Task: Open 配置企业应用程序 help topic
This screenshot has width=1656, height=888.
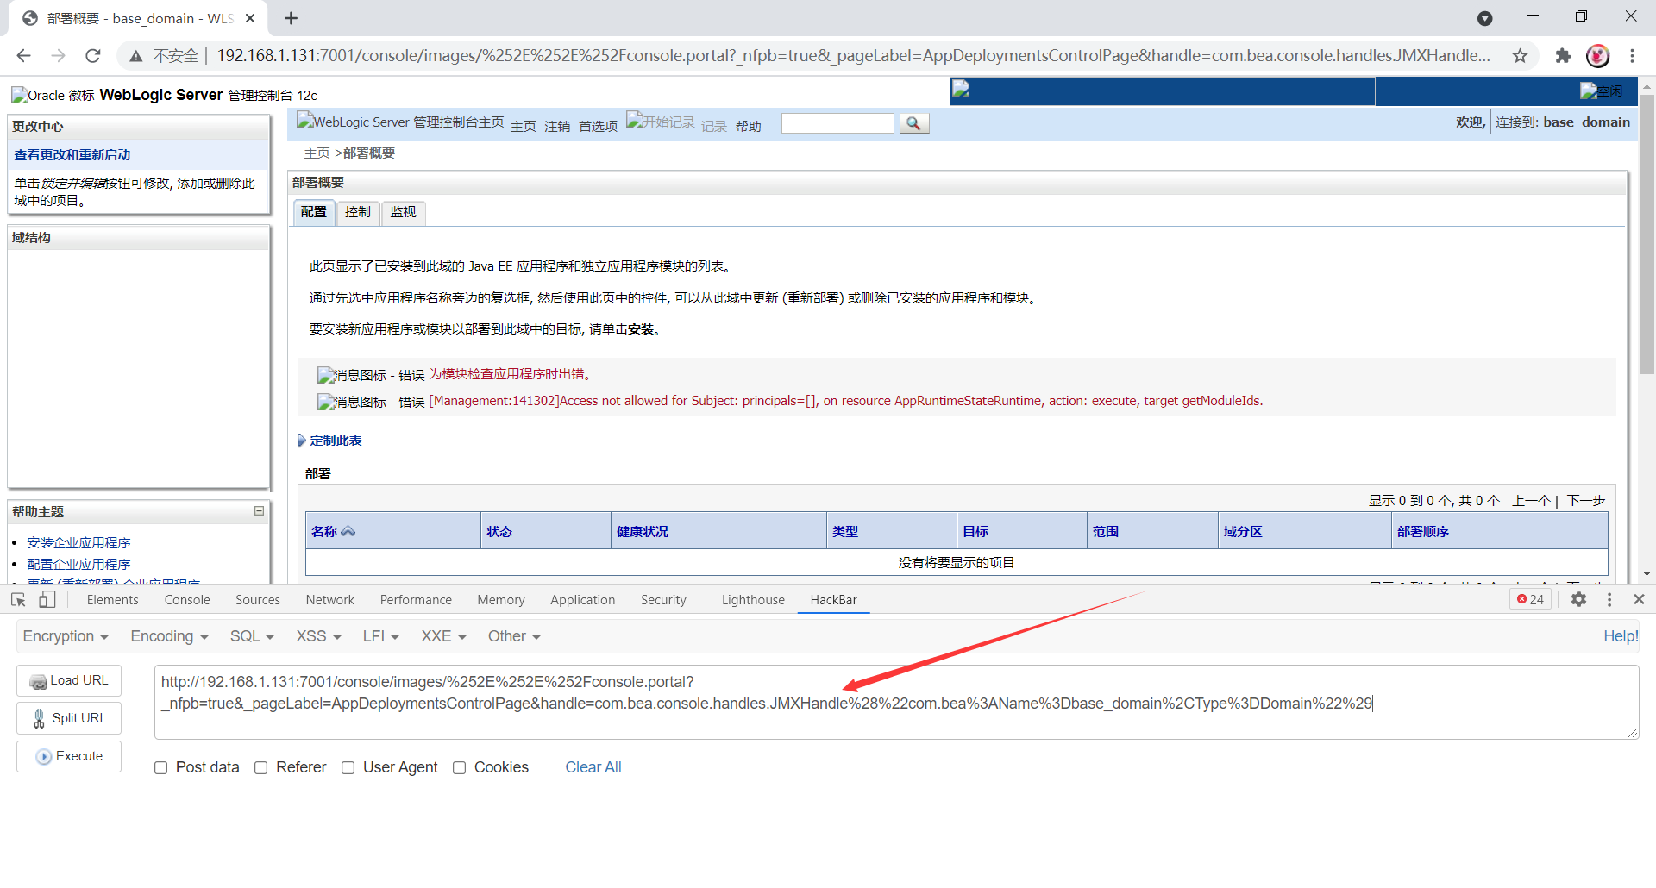Action: pos(78,565)
